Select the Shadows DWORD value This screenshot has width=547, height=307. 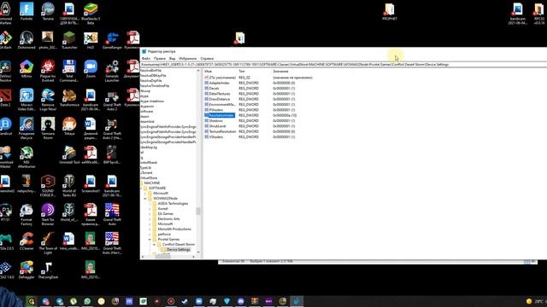[215, 121]
